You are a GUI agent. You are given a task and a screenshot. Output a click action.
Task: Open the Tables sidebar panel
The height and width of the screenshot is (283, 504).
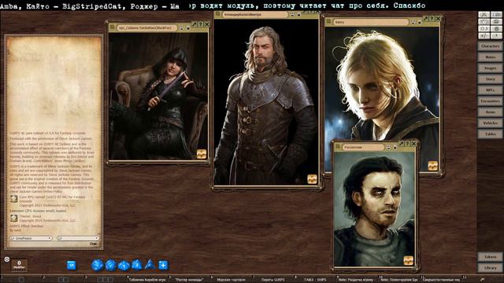[490, 134]
